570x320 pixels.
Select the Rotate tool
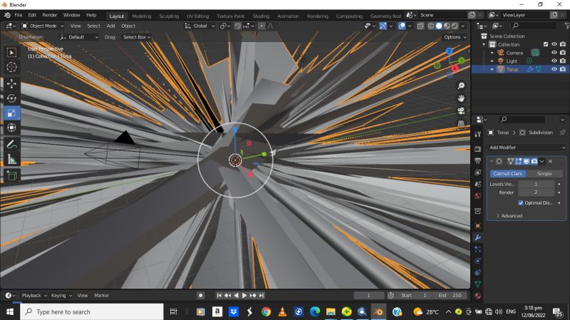coord(11,98)
